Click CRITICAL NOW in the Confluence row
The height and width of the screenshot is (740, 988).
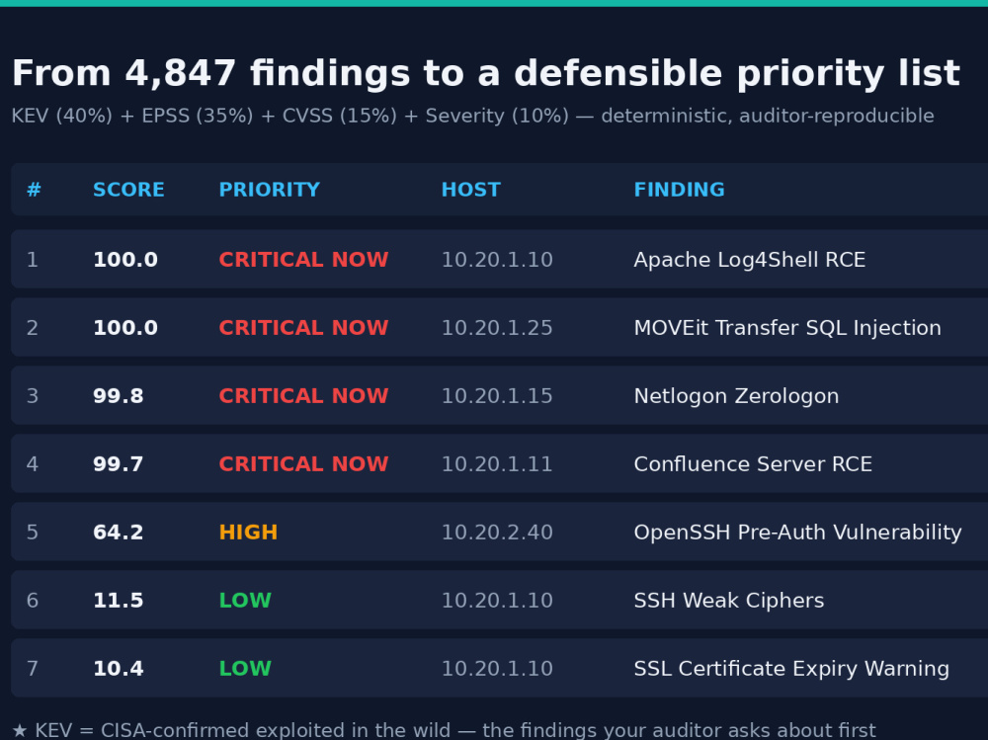(x=303, y=464)
